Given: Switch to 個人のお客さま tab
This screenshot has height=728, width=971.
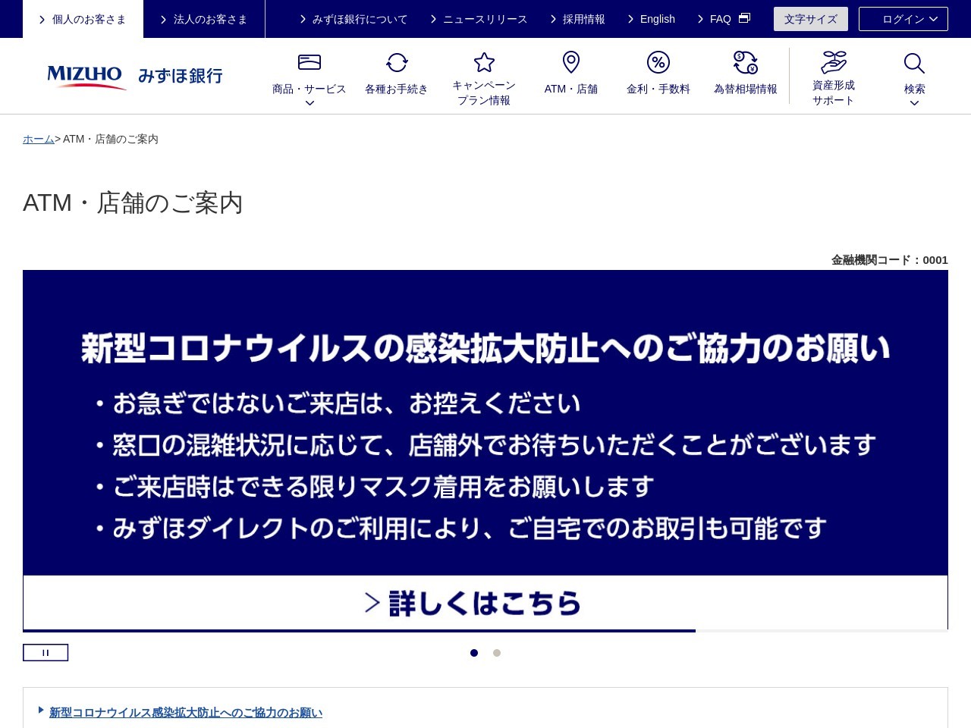Looking at the screenshot, I should tap(83, 19).
